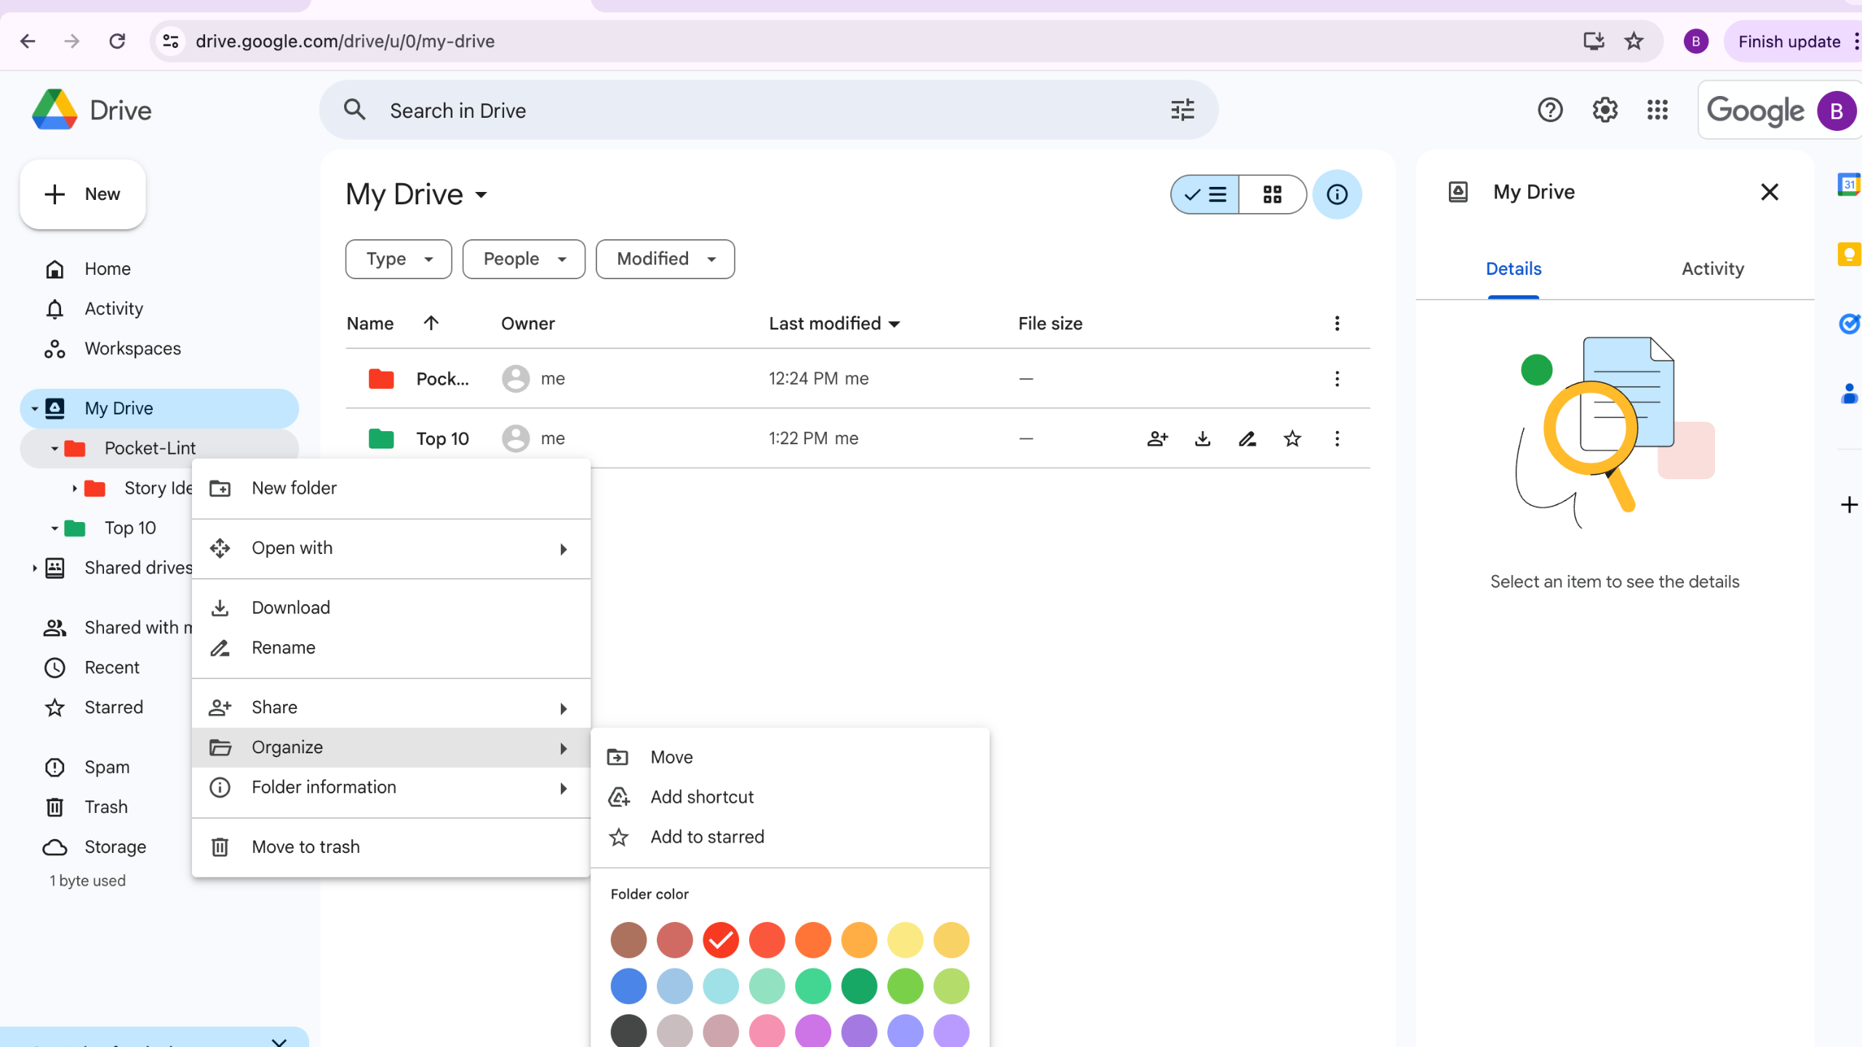Screen dimensions: 1862x1047
Task: Open the Google apps grid icon
Action: tap(1658, 110)
